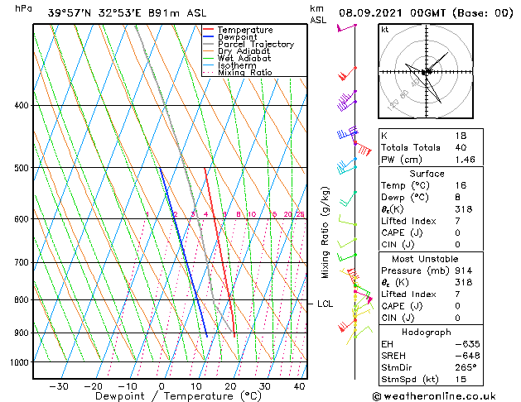The width and height of the screenshot is (521, 402).
Task: Click the Dewpoint legend entry
Action: (x=237, y=37)
